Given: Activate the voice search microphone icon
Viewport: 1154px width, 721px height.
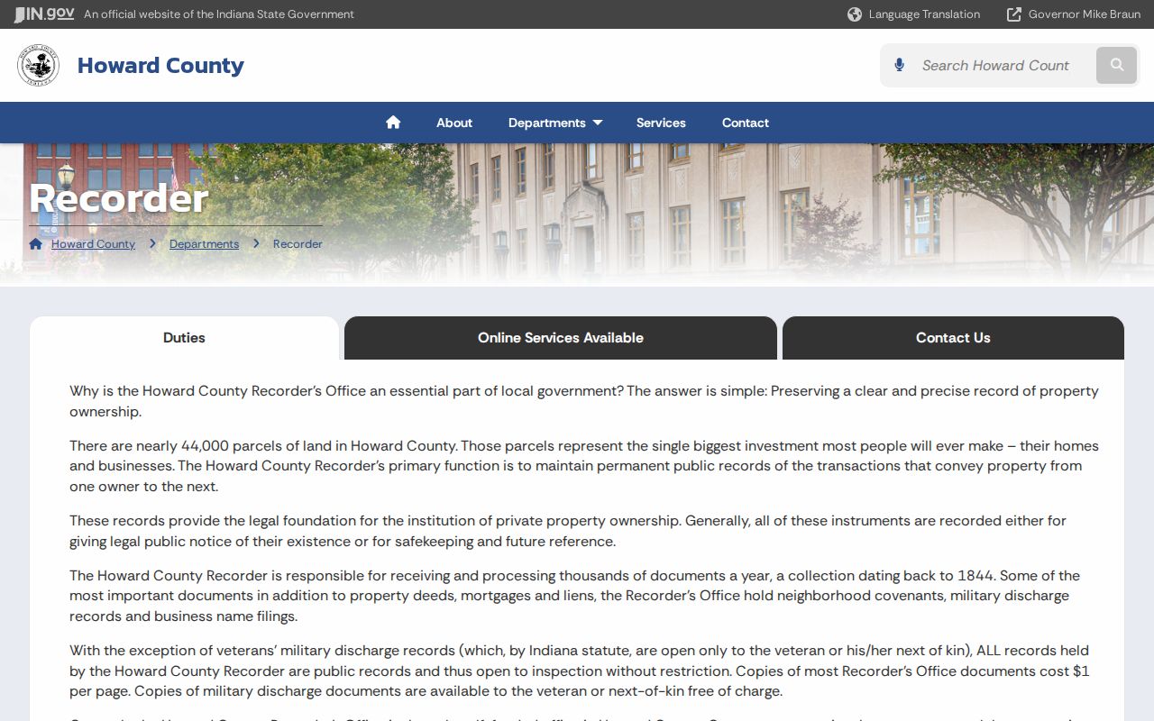Looking at the screenshot, I should point(899,65).
